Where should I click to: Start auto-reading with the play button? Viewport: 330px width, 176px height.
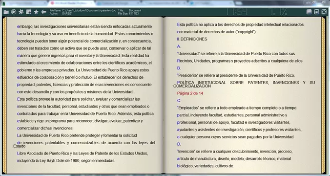pyautogui.click(x=14, y=12)
